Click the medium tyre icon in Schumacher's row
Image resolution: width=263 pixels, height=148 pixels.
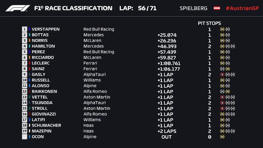[222, 125]
